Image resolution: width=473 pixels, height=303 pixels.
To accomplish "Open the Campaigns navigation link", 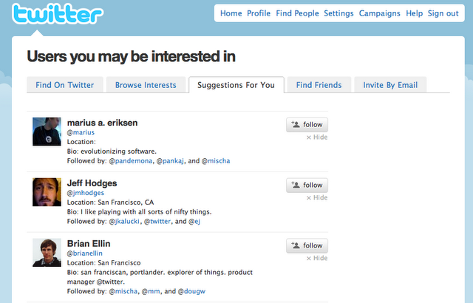I will (378, 13).
